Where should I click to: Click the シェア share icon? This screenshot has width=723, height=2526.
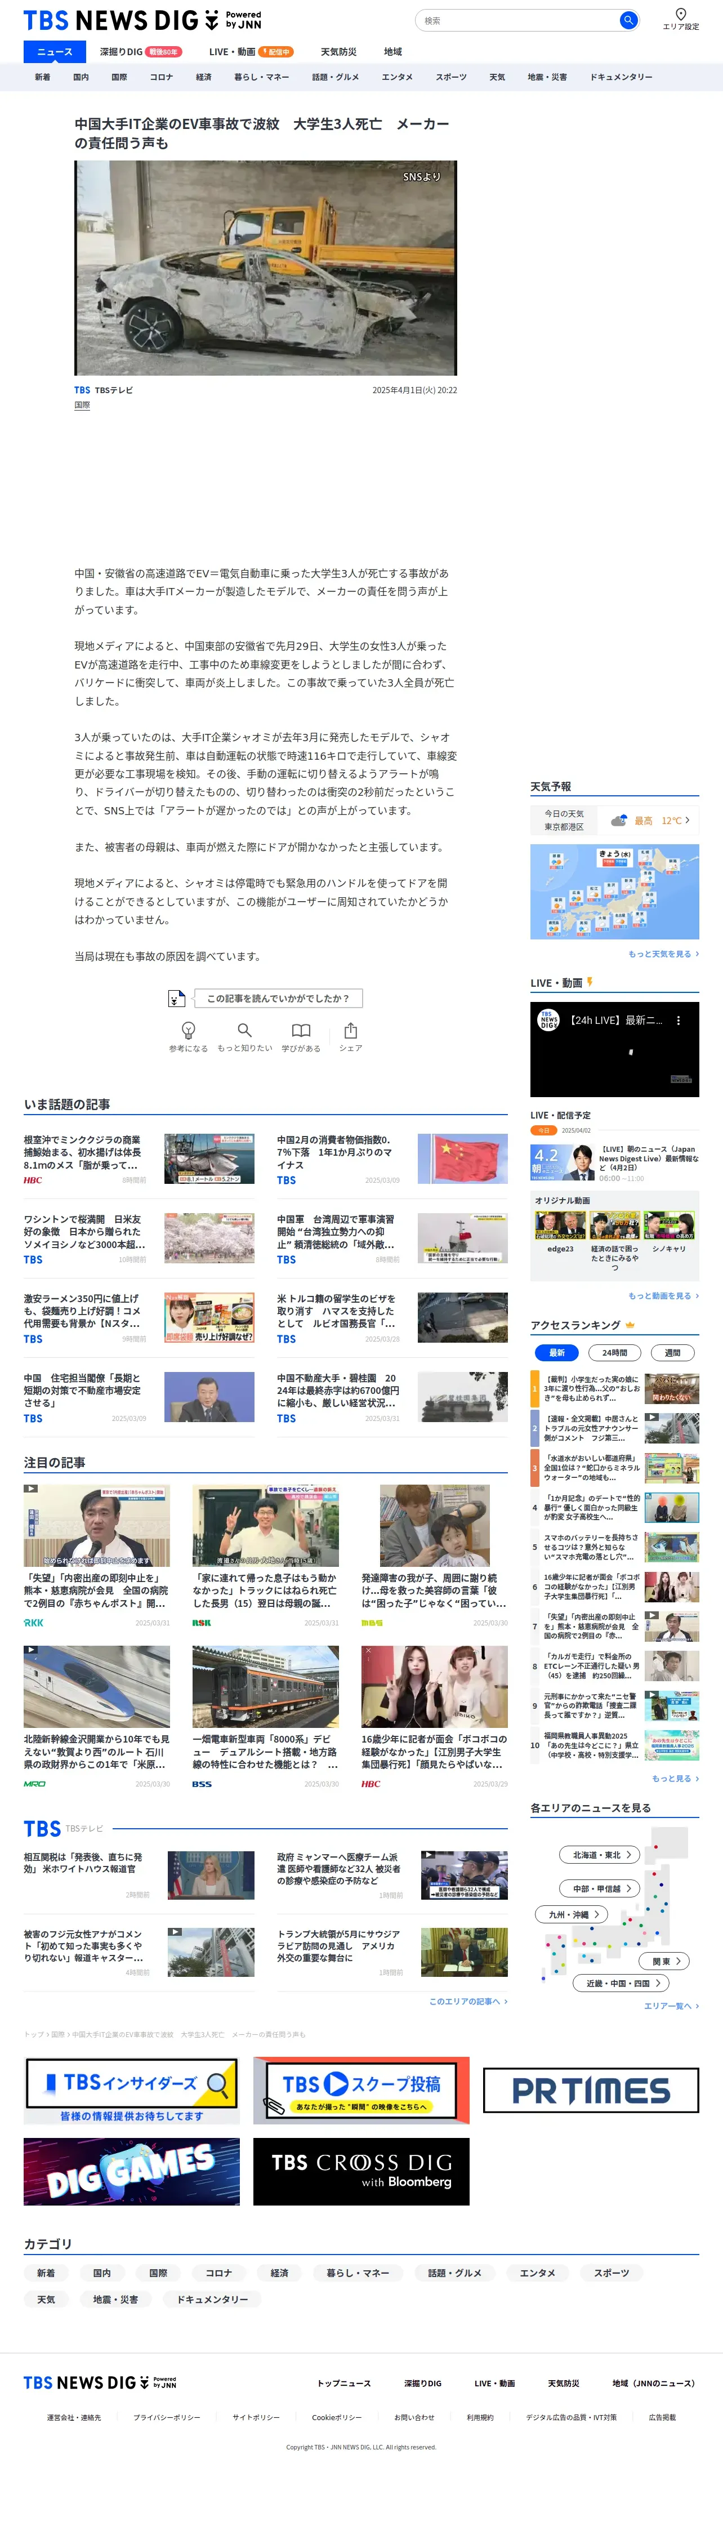point(350,1030)
